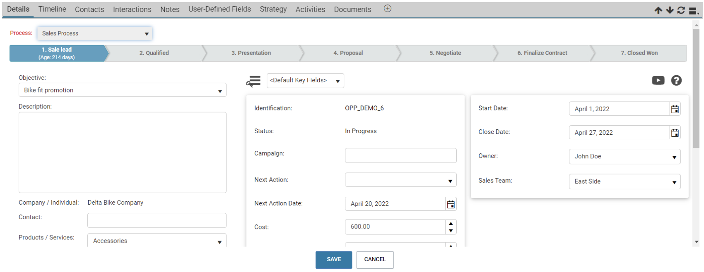Image resolution: width=704 pixels, height=272 pixels.
Task: Click the down arrow navigation icon
Action: 670,10
